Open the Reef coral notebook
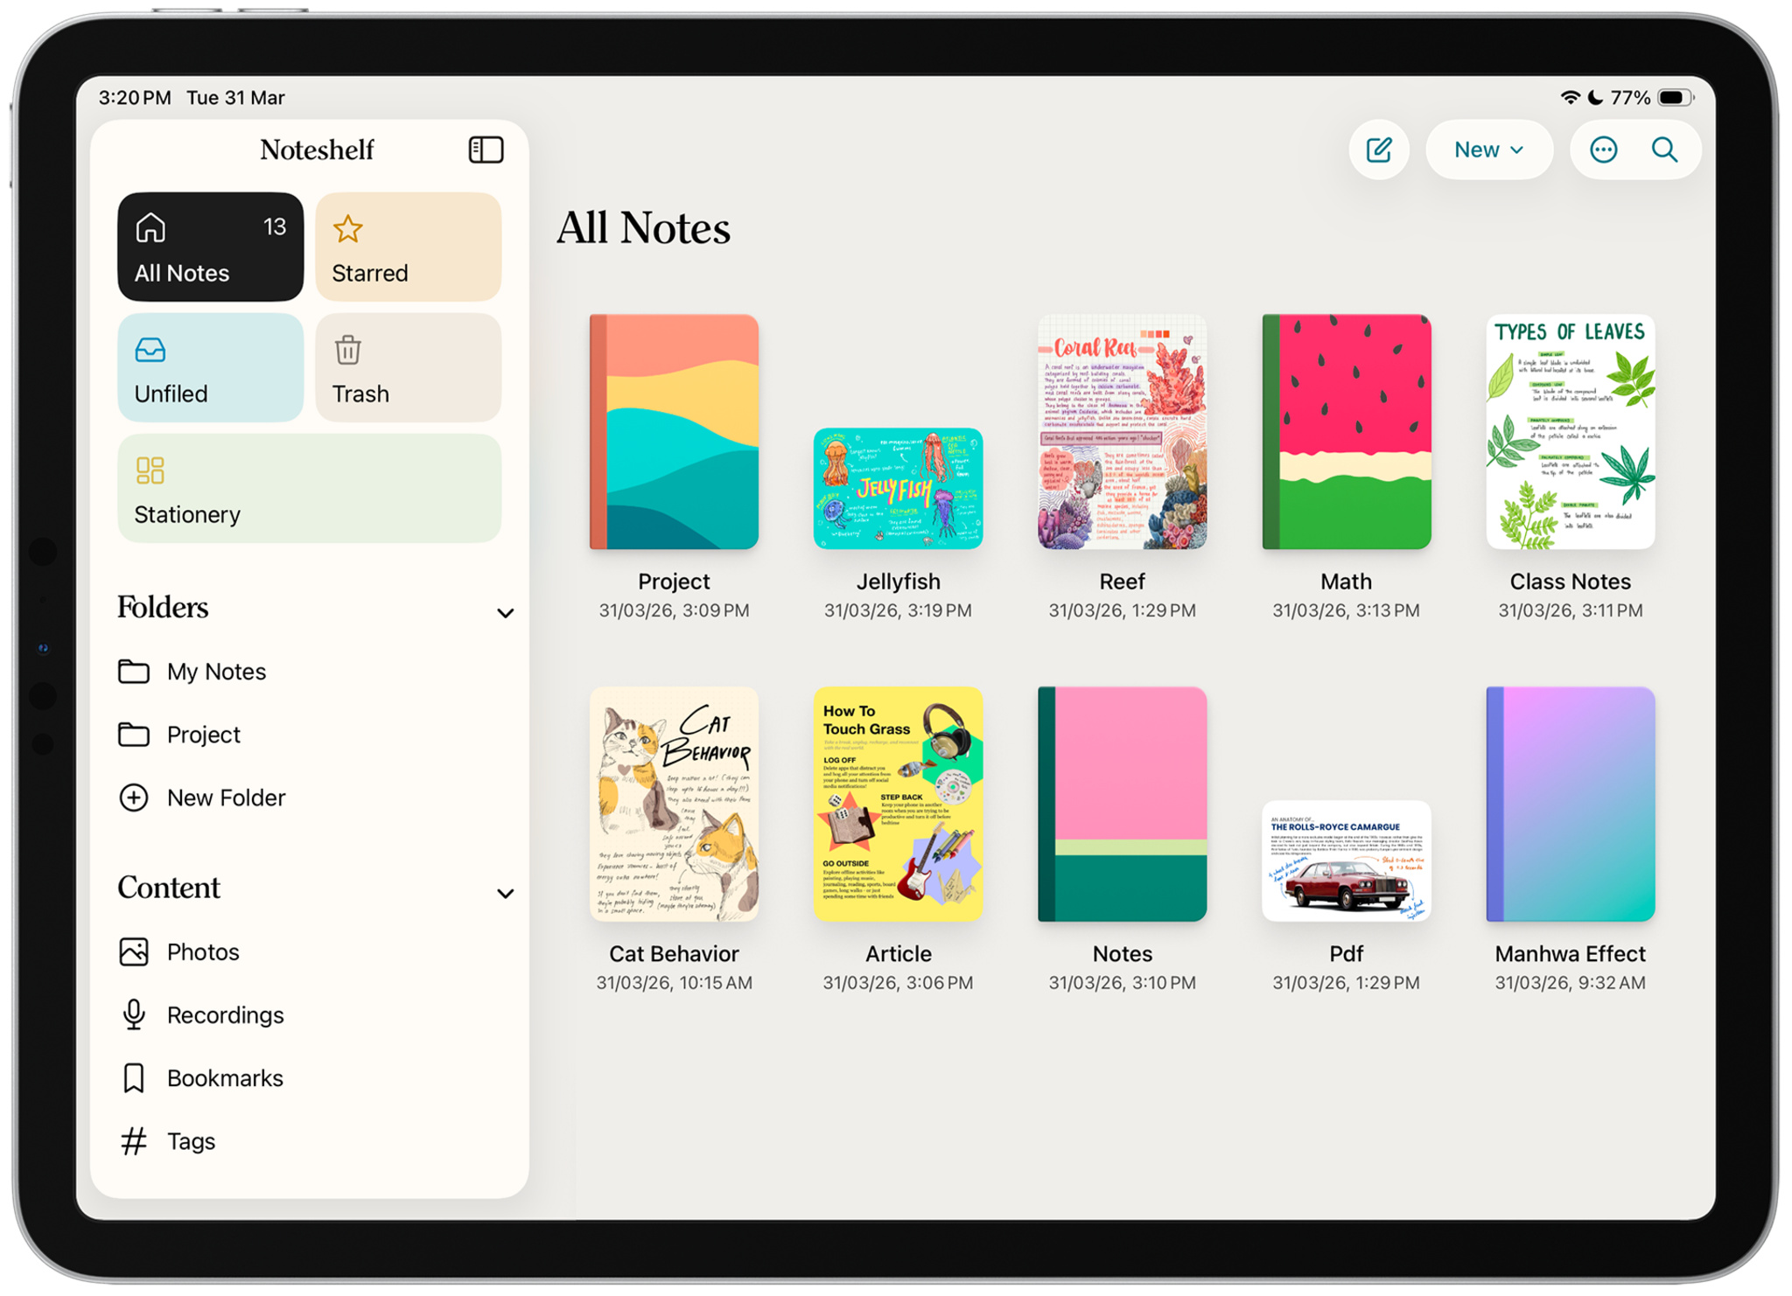1792x1296 pixels. (x=1122, y=432)
